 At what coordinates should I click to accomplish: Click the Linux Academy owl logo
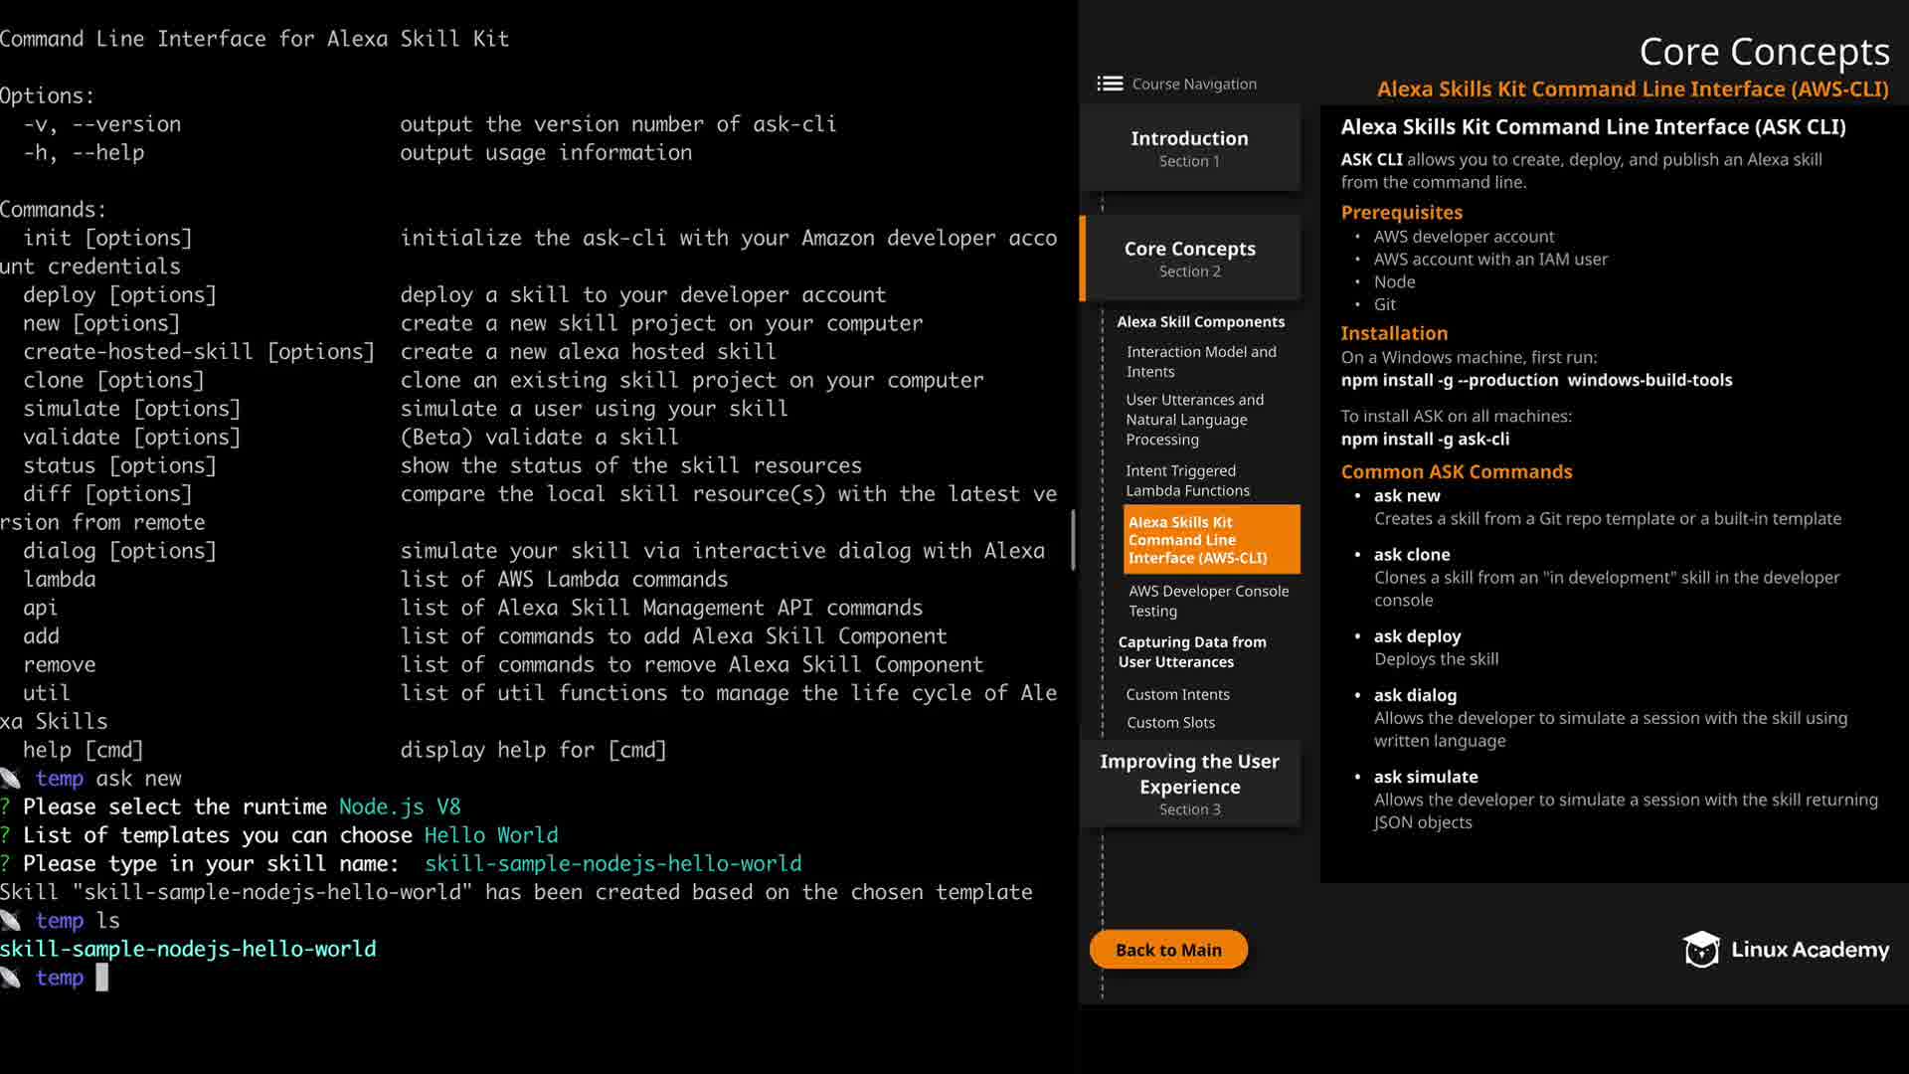tap(1700, 950)
